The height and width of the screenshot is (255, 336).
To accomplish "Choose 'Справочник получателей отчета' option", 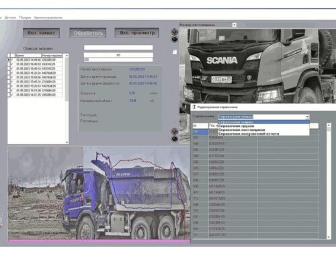I will (263, 134).
